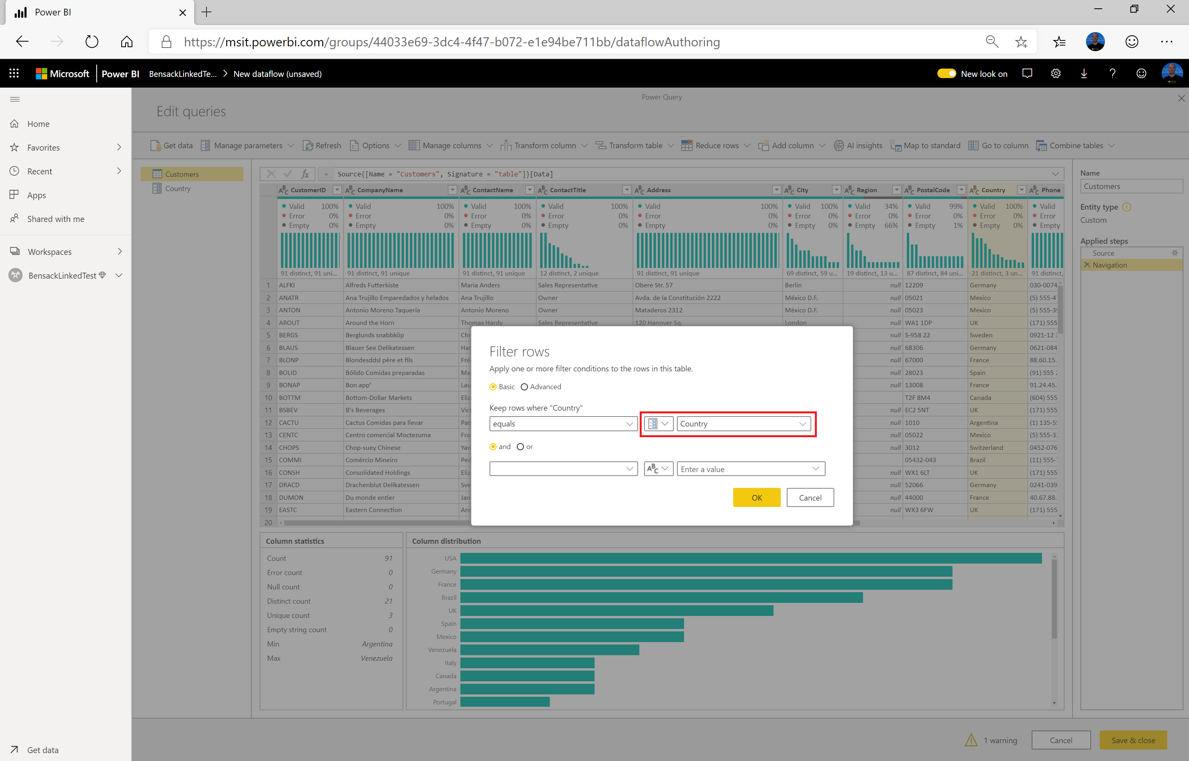
Task: Open the notifications chat icon
Action: click(x=1027, y=74)
